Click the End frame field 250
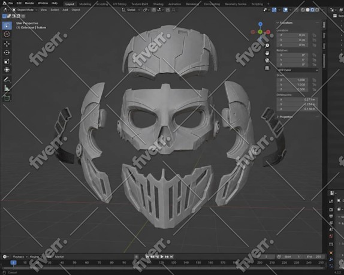344x275 pixels. coord(314,256)
